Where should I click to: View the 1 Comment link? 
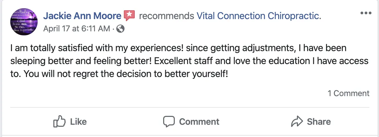349,93
